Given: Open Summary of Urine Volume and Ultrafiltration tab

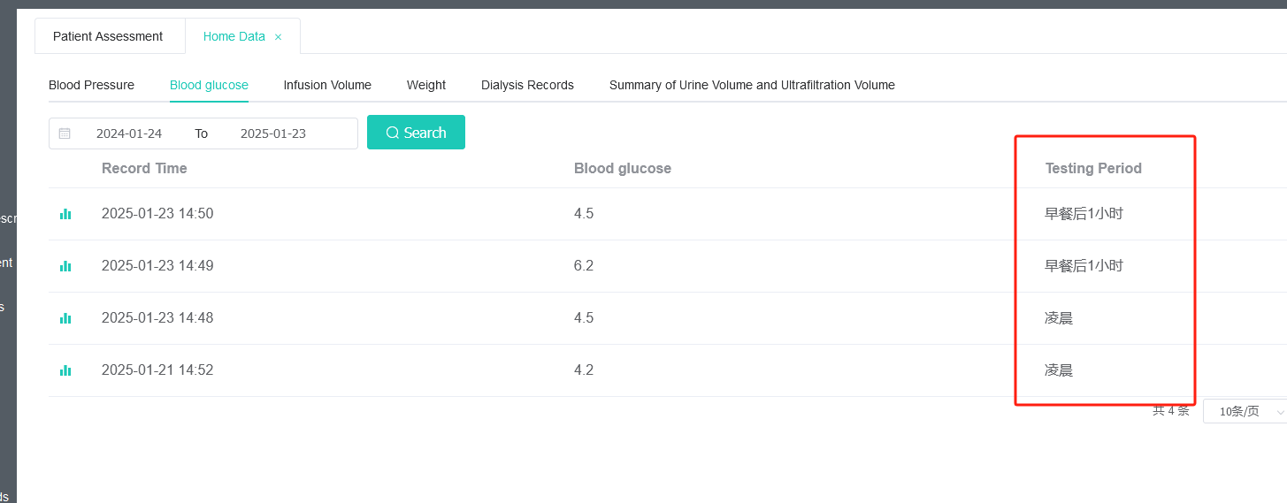Looking at the screenshot, I should (752, 85).
